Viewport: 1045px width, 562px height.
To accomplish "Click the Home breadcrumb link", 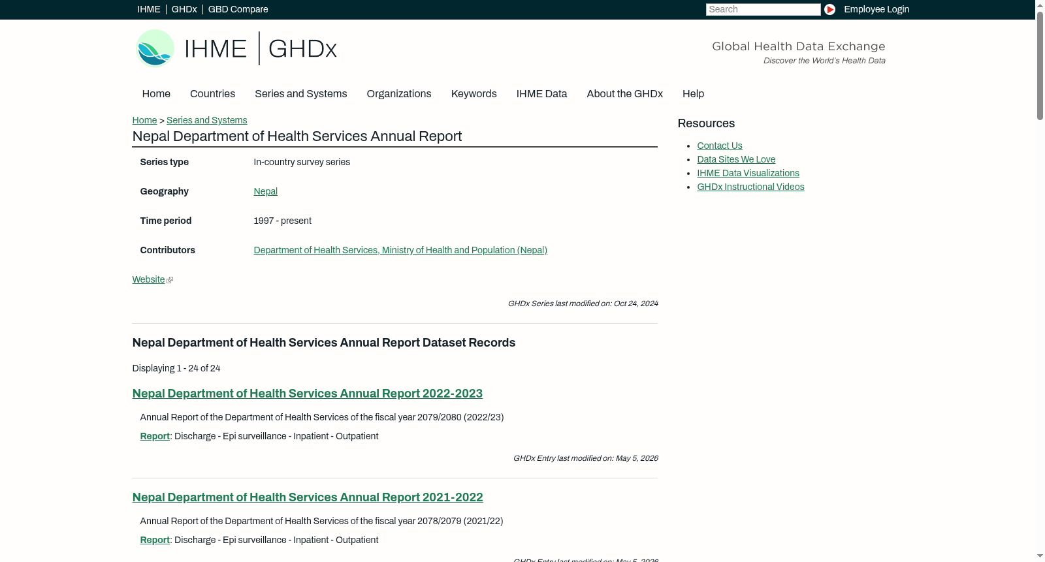I will tap(144, 120).
